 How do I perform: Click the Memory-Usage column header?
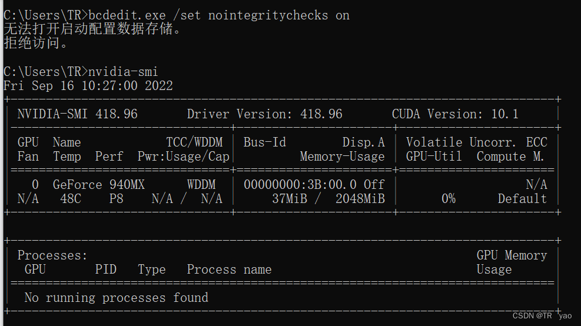click(x=343, y=157)
